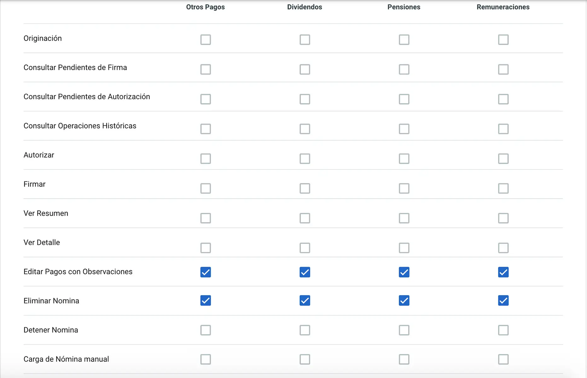The width and height of the screenshot is (587, 378).
Task: Uncheck Eliminar Nomina for Dividendos
Action: [x=305, y=301]
